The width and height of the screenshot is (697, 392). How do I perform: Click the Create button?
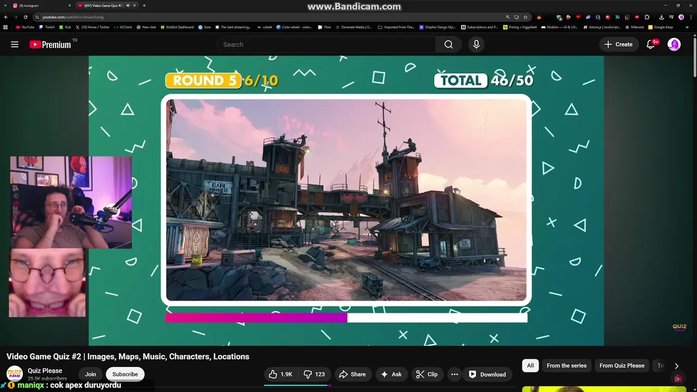coord(618,45)
